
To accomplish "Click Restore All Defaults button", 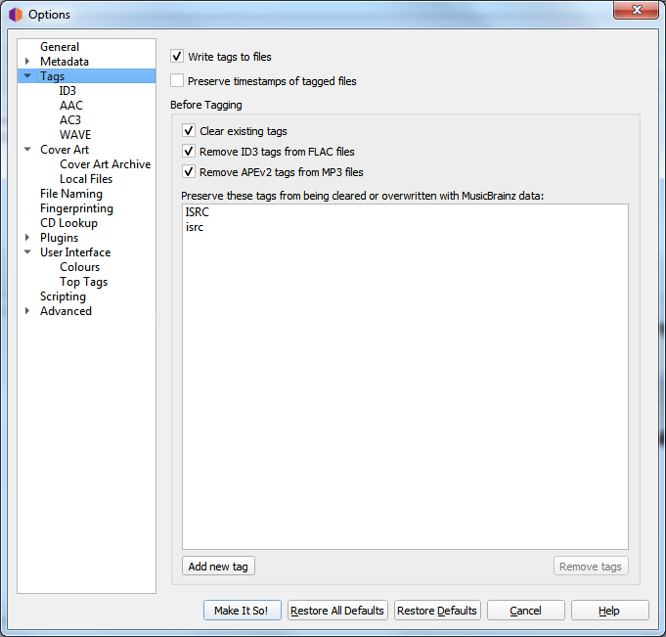I will click(x=337, y=611).
